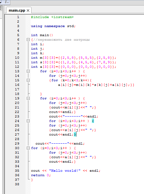Click 'for (j=0;j<3;j++)' on line 14

68,76
